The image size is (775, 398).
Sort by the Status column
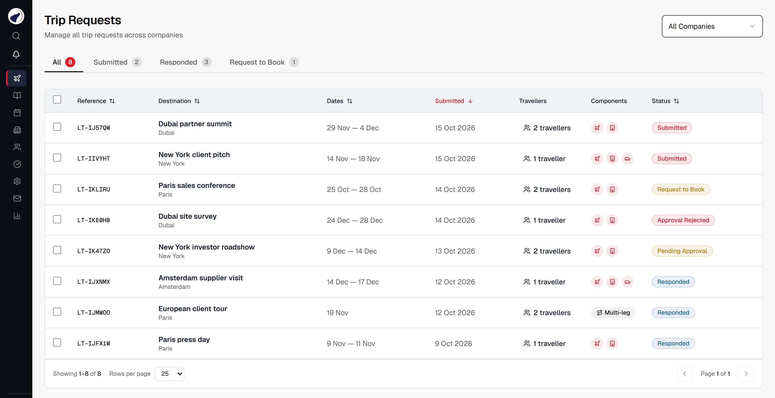pyautogui.click(x=665, y=101)
